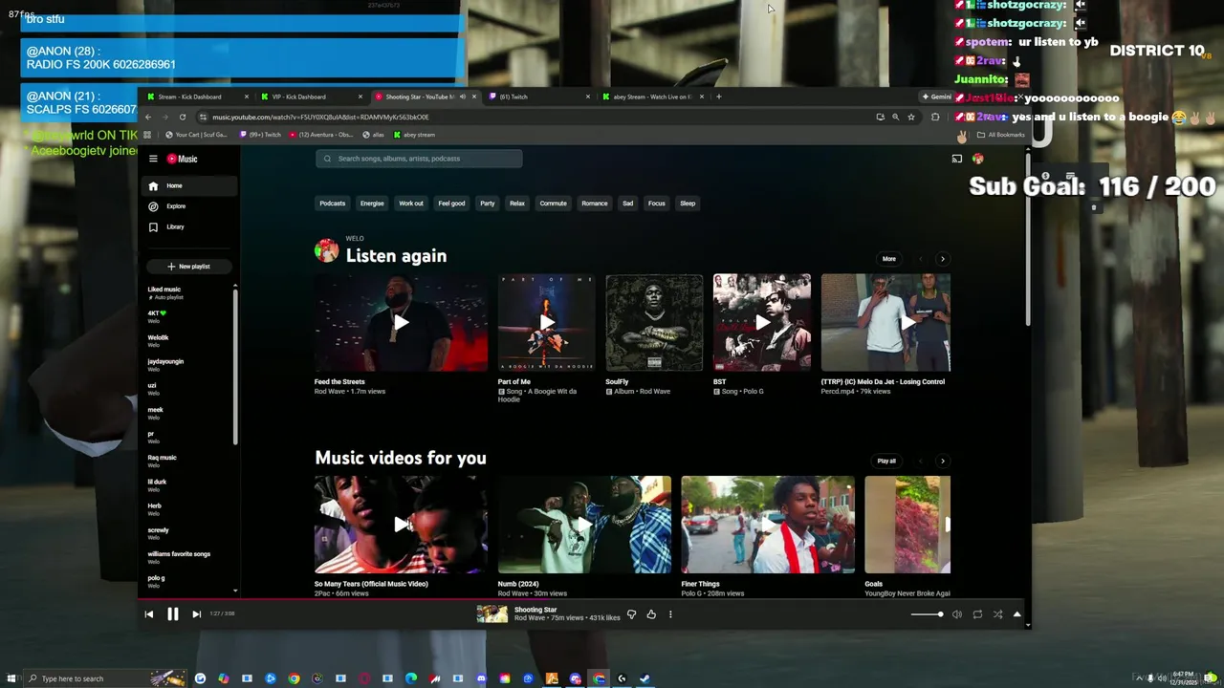This screenshot has height=688, width=1224.
Task: Open the Library section in sidebar
Action: [187, 226]
